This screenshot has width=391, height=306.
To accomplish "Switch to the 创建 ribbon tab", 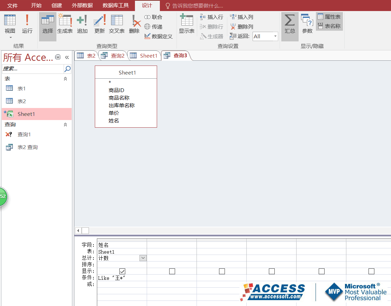I will [56, 6].
